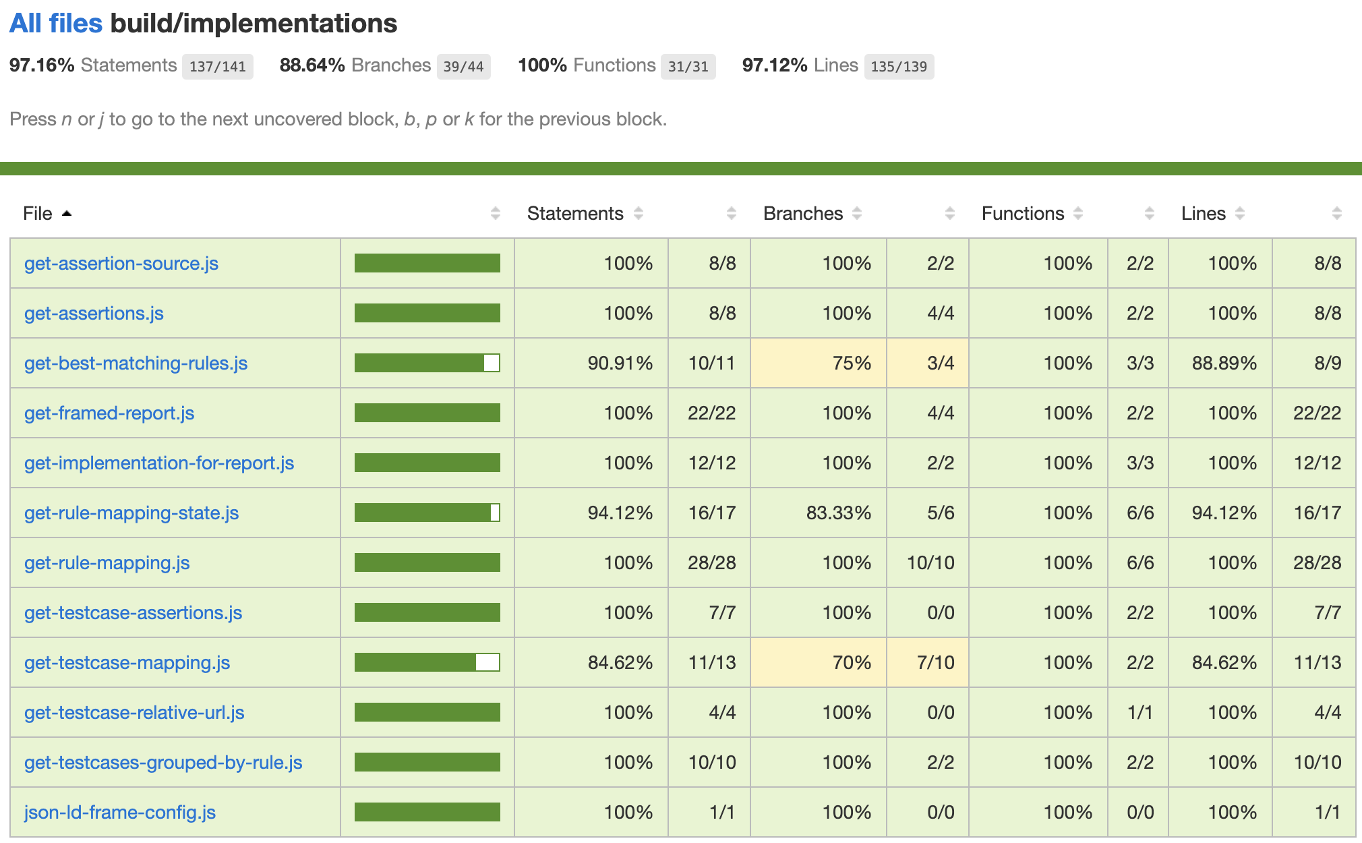Open get-framed-report.js file link
Screen dimensions: 1362x843
109,413
